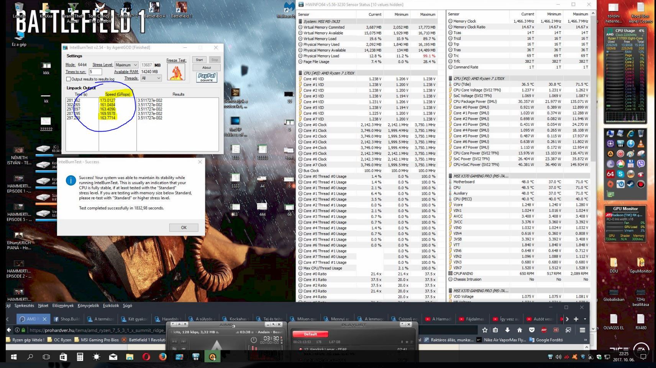This screenshot has width=656, height=368.
Task: Launch Internet Explorer from the launcher gadget
Action: pos(630,134)
